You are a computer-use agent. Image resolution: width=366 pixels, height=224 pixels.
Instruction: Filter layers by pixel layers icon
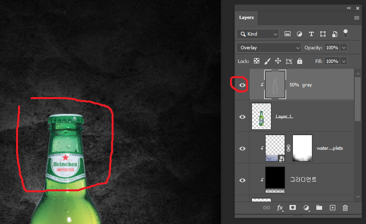[288, 34]
